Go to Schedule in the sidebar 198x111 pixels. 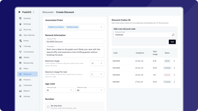28,18
